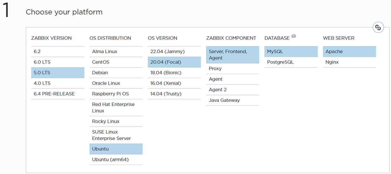
Task: Choose OS version 16.04 (Xenial)
Action: (x=175, y=83)
